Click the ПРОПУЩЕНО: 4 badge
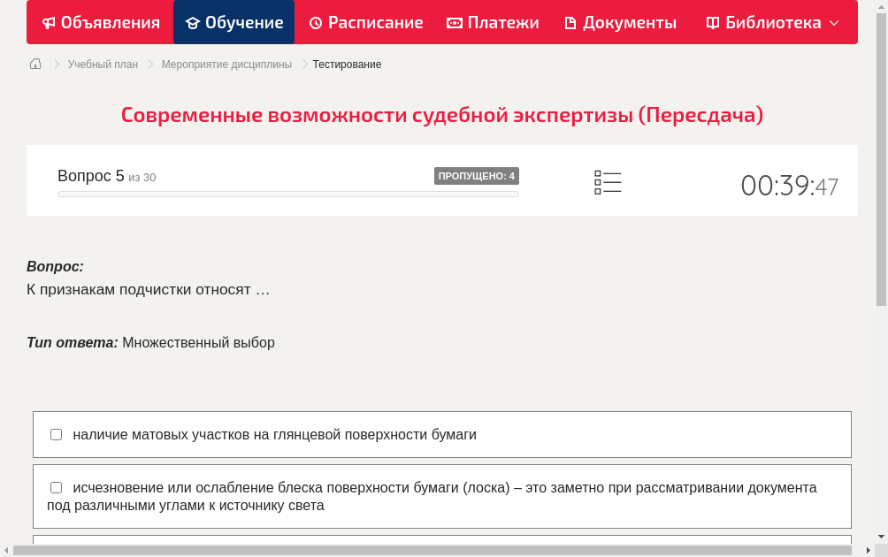888x557 pixels. tap(477, 176)
